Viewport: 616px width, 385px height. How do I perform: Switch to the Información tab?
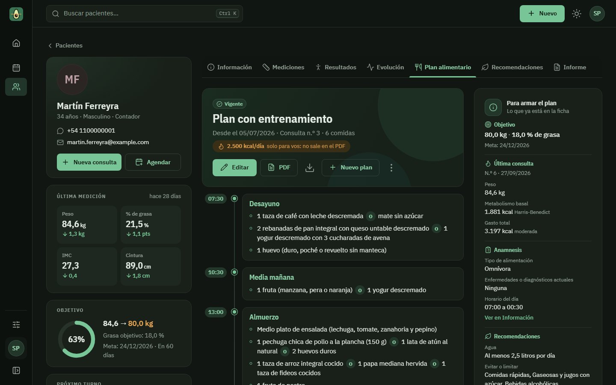coord(229,67)
